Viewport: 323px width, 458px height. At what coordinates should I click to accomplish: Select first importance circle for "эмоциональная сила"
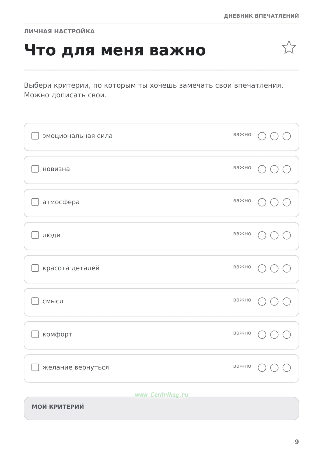coord(262,136)
